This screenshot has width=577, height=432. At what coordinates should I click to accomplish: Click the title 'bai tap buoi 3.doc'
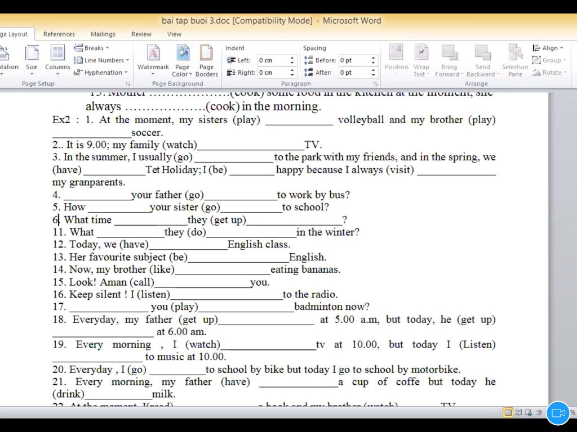[196, 21]
